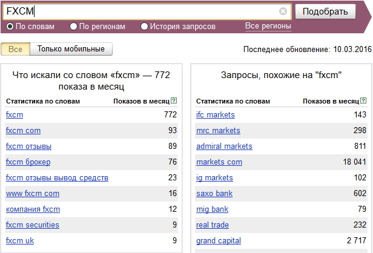The height and width of the screenshot is (253, 373).
Task: Switch to the 'Все' tab
Action: 16,49
